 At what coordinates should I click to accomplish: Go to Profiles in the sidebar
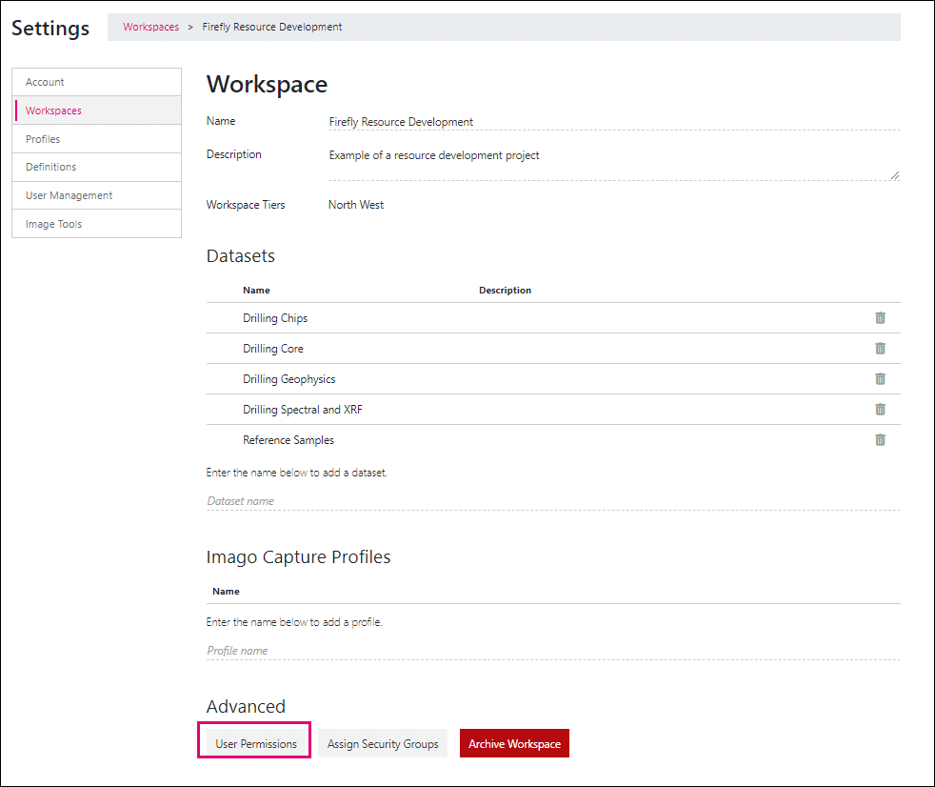[x=96, y=139]
